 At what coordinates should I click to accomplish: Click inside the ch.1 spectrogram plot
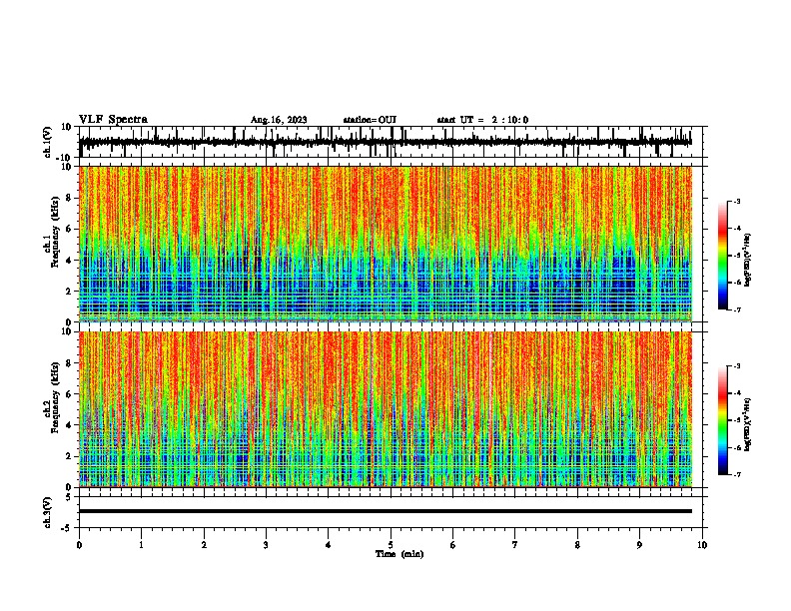(x=386, y=244)
